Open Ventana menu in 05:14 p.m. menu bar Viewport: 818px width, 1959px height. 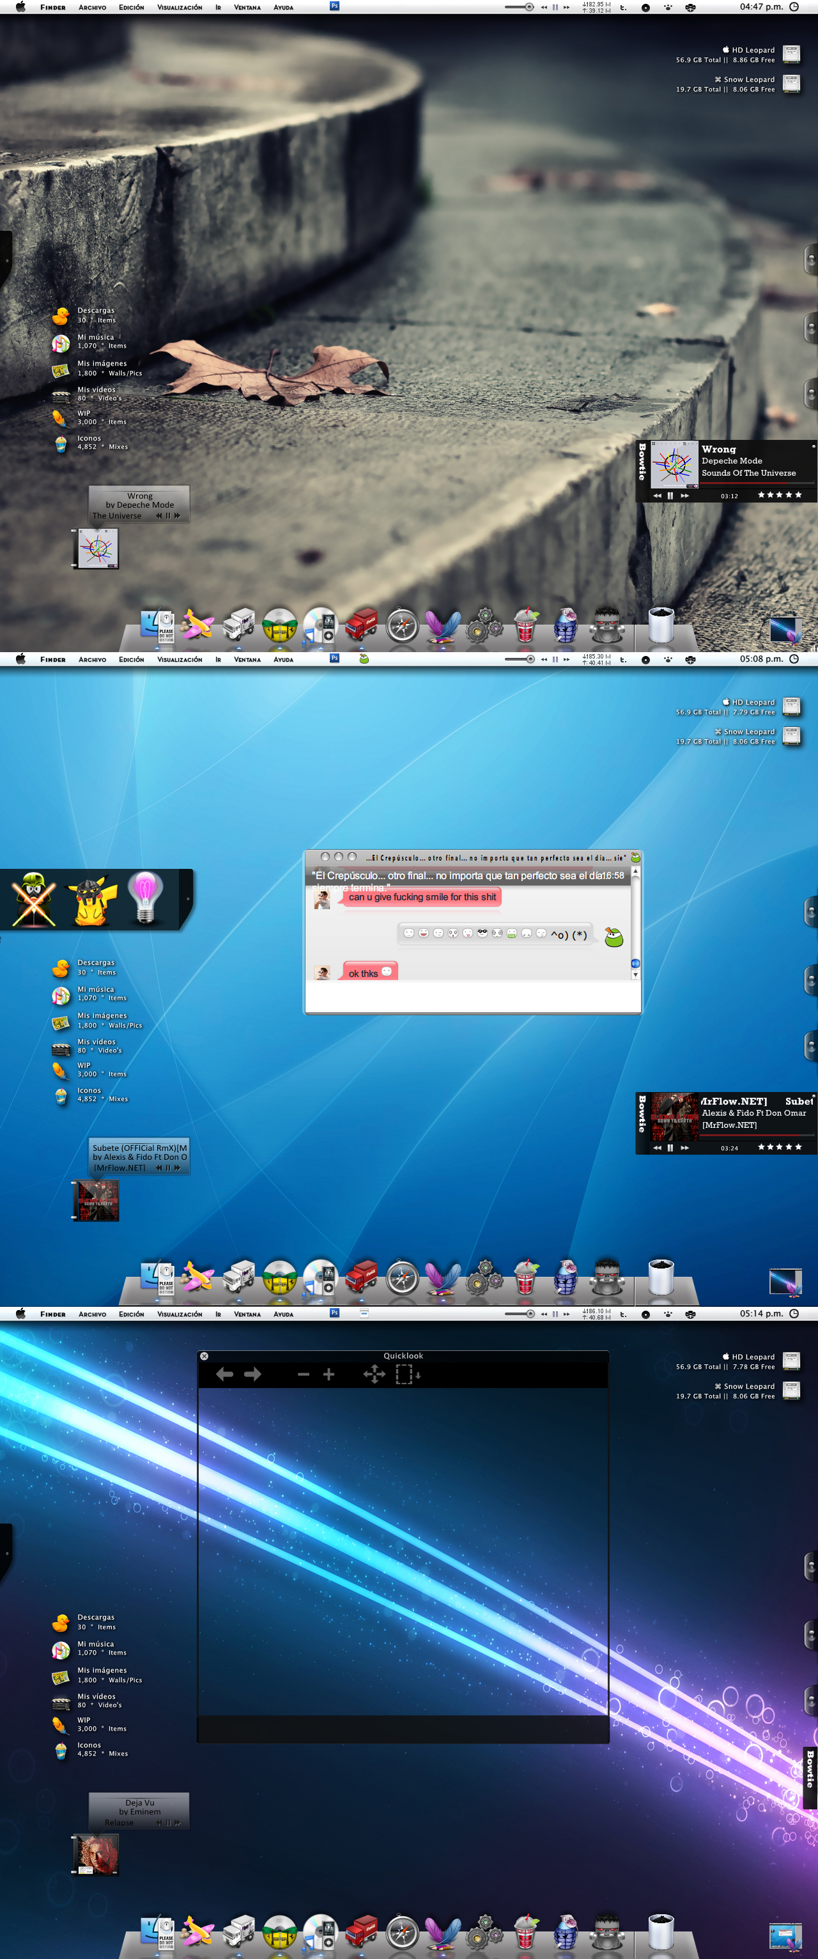[x=247, y=1314]
